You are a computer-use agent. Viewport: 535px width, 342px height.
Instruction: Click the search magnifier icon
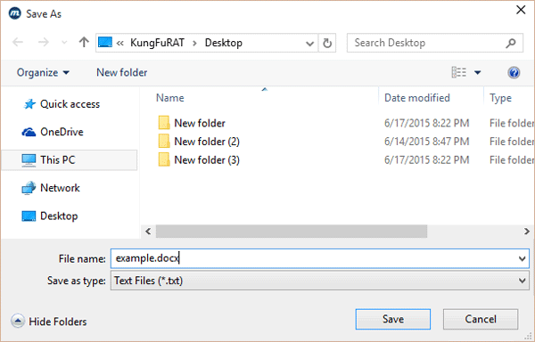coord(511,43)
